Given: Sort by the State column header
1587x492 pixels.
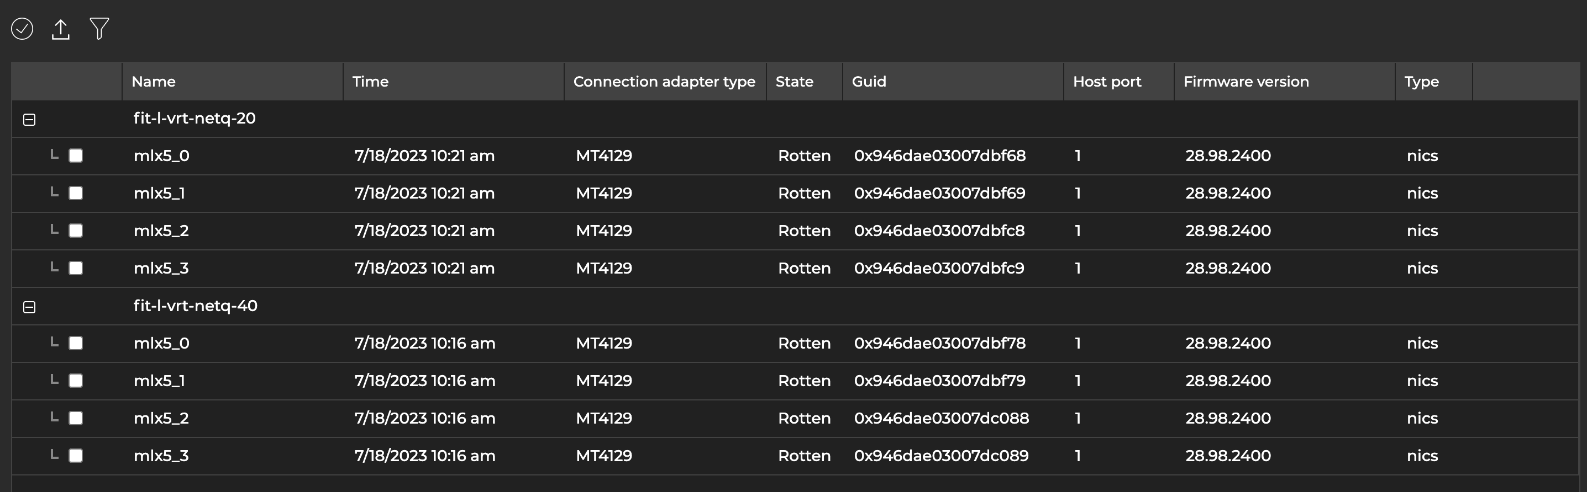Looking at the screenshot, I should (x=794, y=81).
